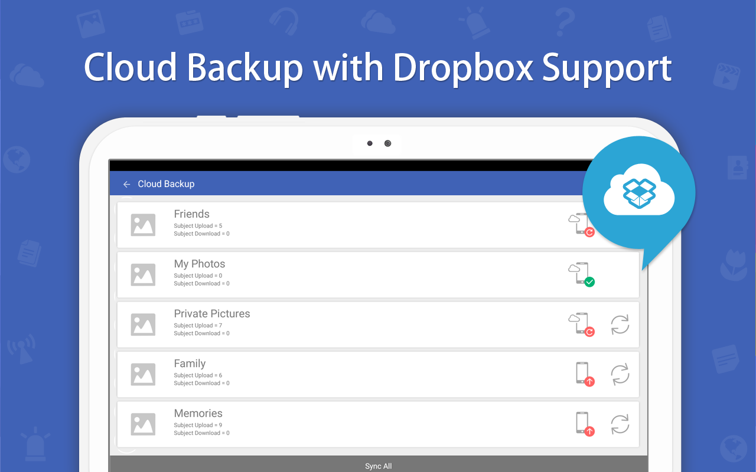Click 'Subject Upload = 0' under My Photos

pyautogui.click(x=198, y=276)
